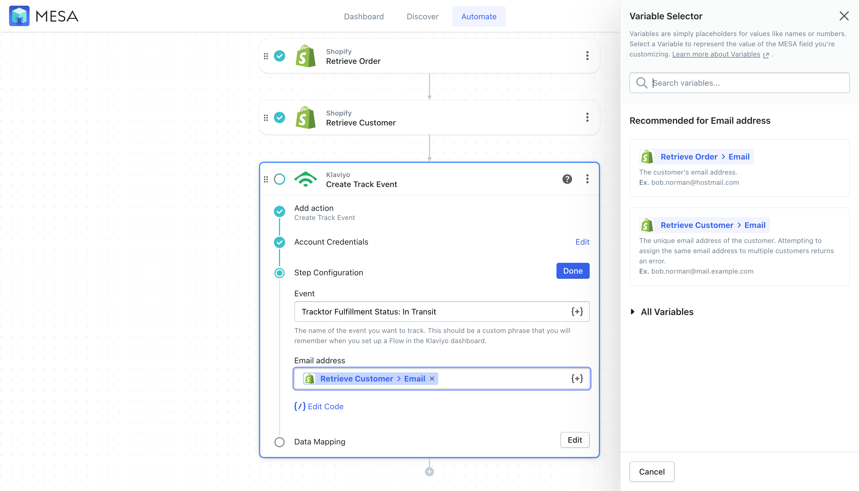Add a new step below Klaviyo
This screenshot has height=491, width=859.
[x=429, y=472]
